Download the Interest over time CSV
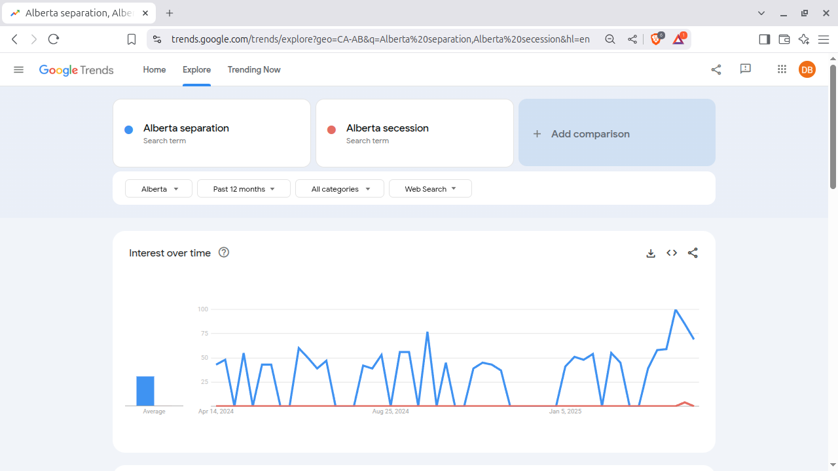The height and width of the screenshot is (471, 838). [x=651, y=253]
